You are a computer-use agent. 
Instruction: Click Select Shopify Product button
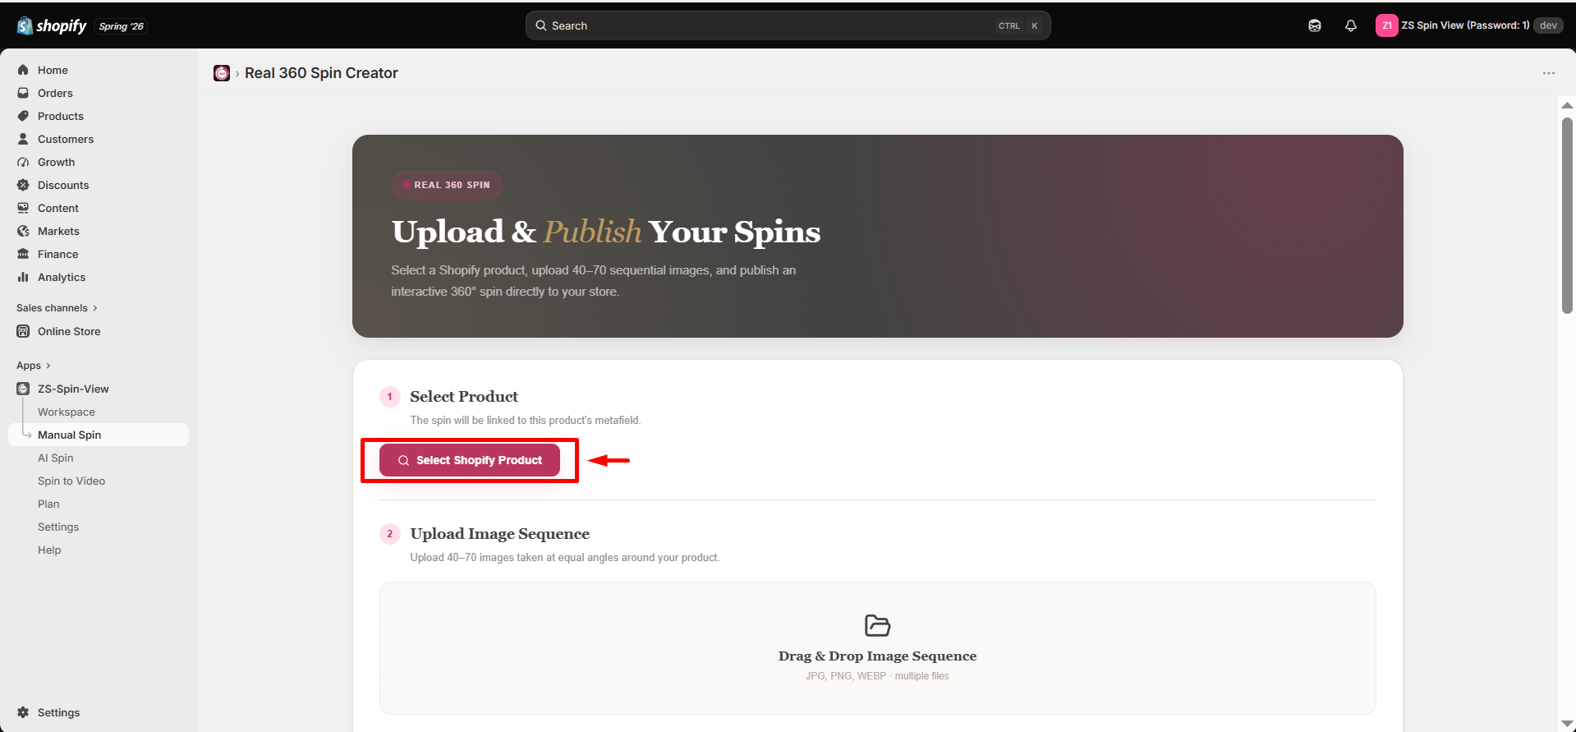[470, 460]
